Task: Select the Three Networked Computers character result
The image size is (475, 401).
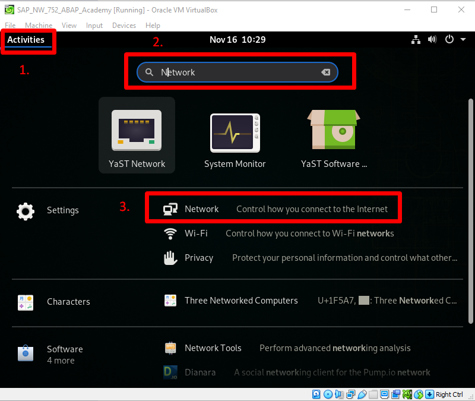Action: (x=310, y=301)
